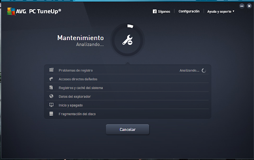
Task: Select Registros y caché del sistema text
Action: click(81, 88)
